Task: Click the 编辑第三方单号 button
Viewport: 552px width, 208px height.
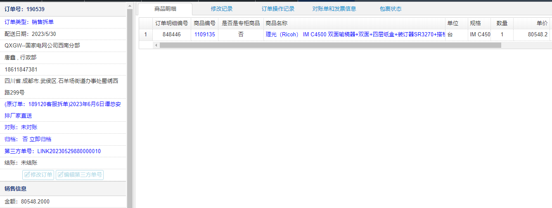Action: pyautogui.click(x=80, y=175)
